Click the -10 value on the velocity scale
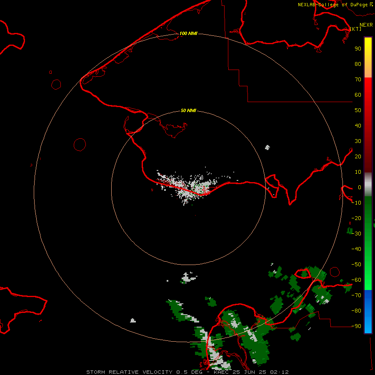The height and width of the screenshot is (375, 375). tap(356, 203)
